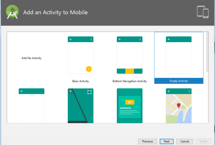Click overflow dots in Bottom Navigation preview

click(140, 39)
